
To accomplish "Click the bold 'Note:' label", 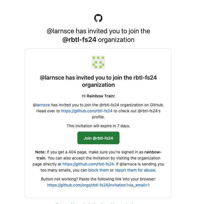I will pos(40,152).
